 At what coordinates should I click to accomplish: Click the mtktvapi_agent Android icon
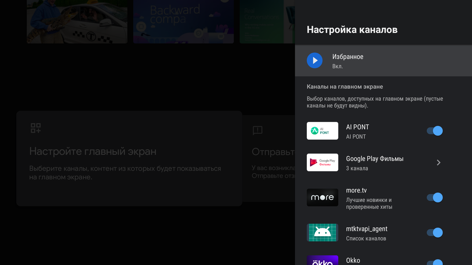click(322, 233)
